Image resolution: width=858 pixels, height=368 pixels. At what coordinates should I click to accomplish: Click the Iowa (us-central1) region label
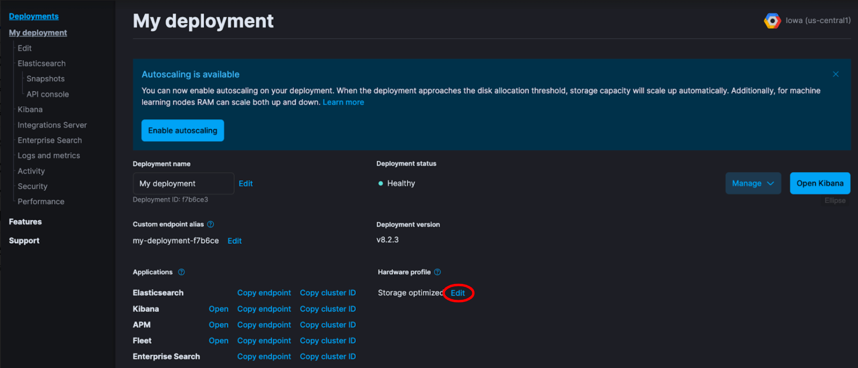pyautogui.click(x=818, y=21)
